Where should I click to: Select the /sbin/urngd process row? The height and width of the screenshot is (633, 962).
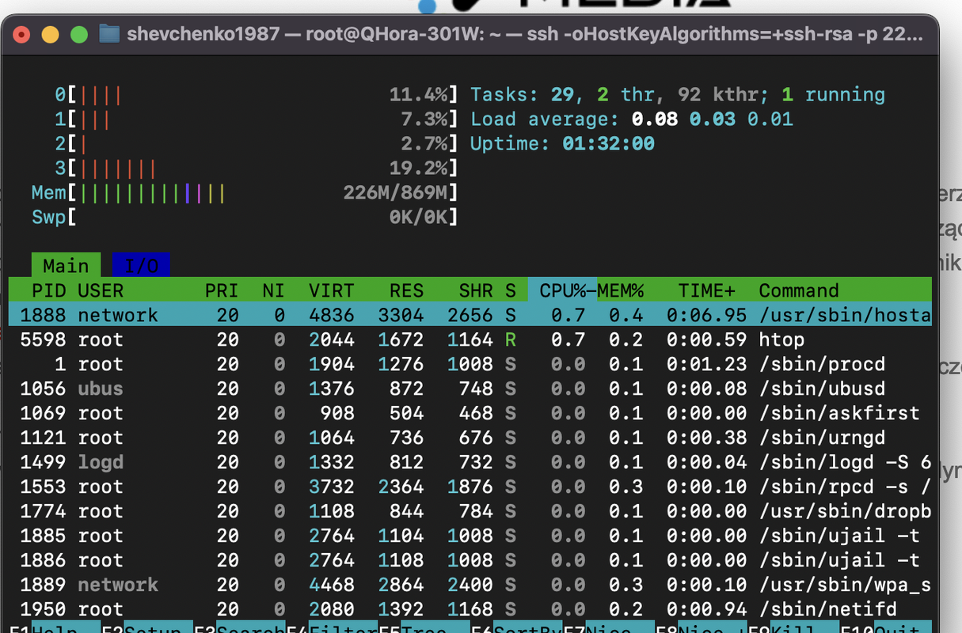point(470,438)
